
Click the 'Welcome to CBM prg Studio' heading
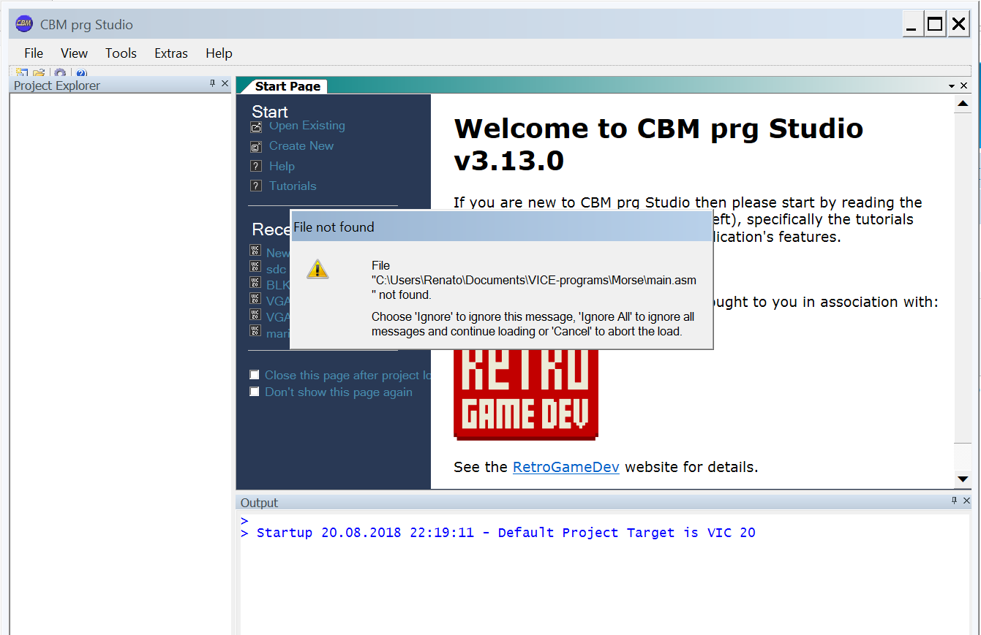coord(658,144)
